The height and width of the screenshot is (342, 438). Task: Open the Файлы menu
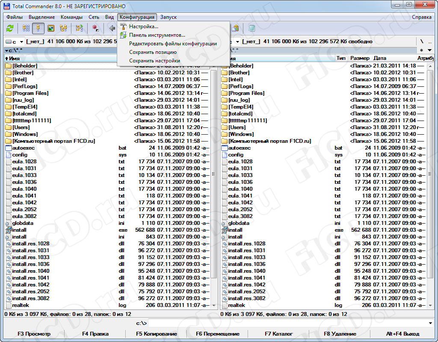(x=15, y=17)
